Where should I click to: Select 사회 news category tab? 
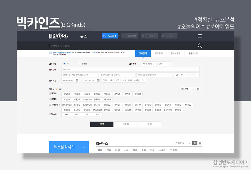tap(126, 150)
